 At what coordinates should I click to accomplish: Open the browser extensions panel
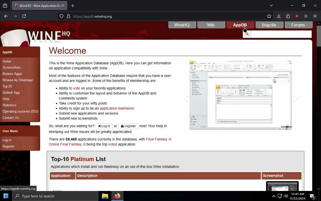click(x=288, y=16)
